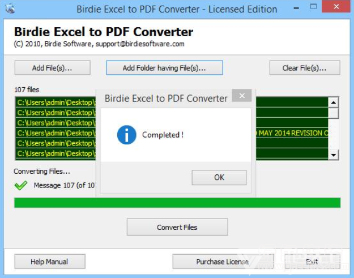This screenshot has width=354, height=278.
Task: Select the fifth file row in list
Action: tap(172, 143)
